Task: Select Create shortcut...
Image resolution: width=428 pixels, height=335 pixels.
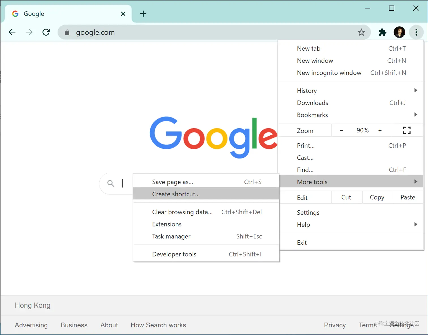Action: (206, 194)
